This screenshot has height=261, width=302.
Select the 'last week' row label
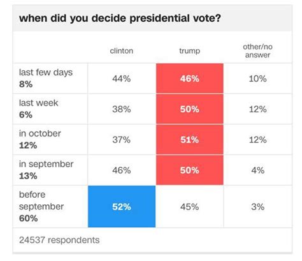(x=38, y=103)
